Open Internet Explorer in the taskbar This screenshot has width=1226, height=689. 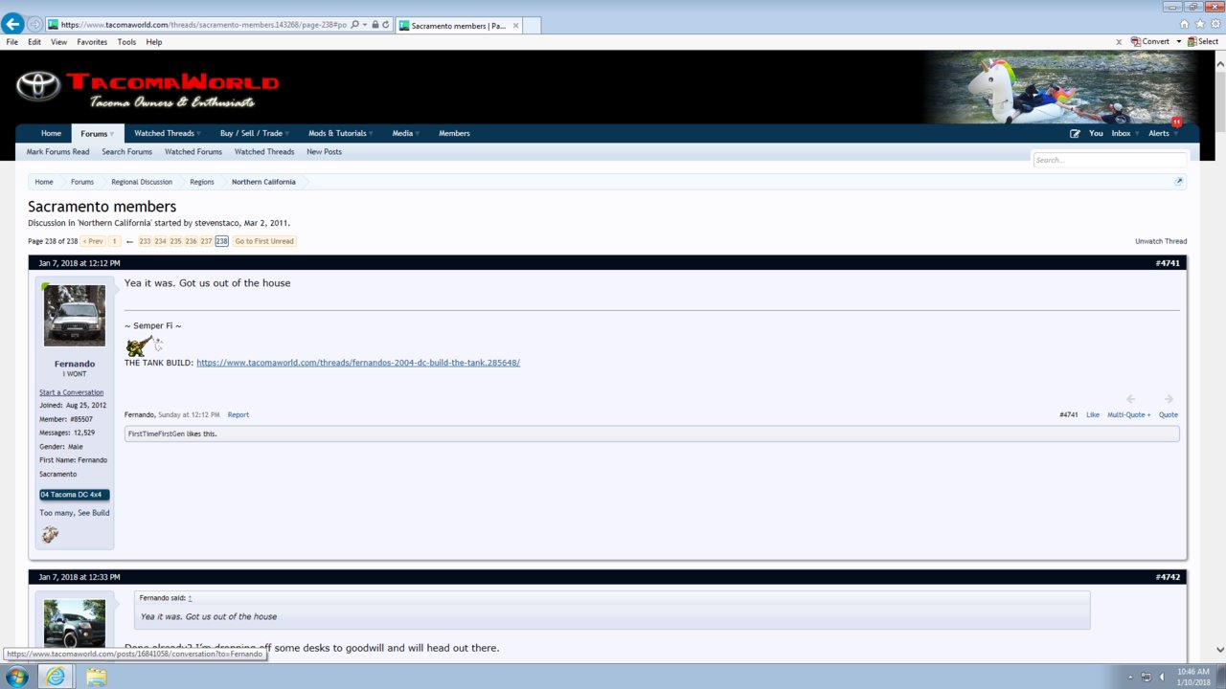(57, 677)
